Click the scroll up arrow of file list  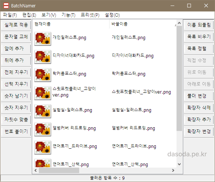pyautogui.click(x=179, y=23)
